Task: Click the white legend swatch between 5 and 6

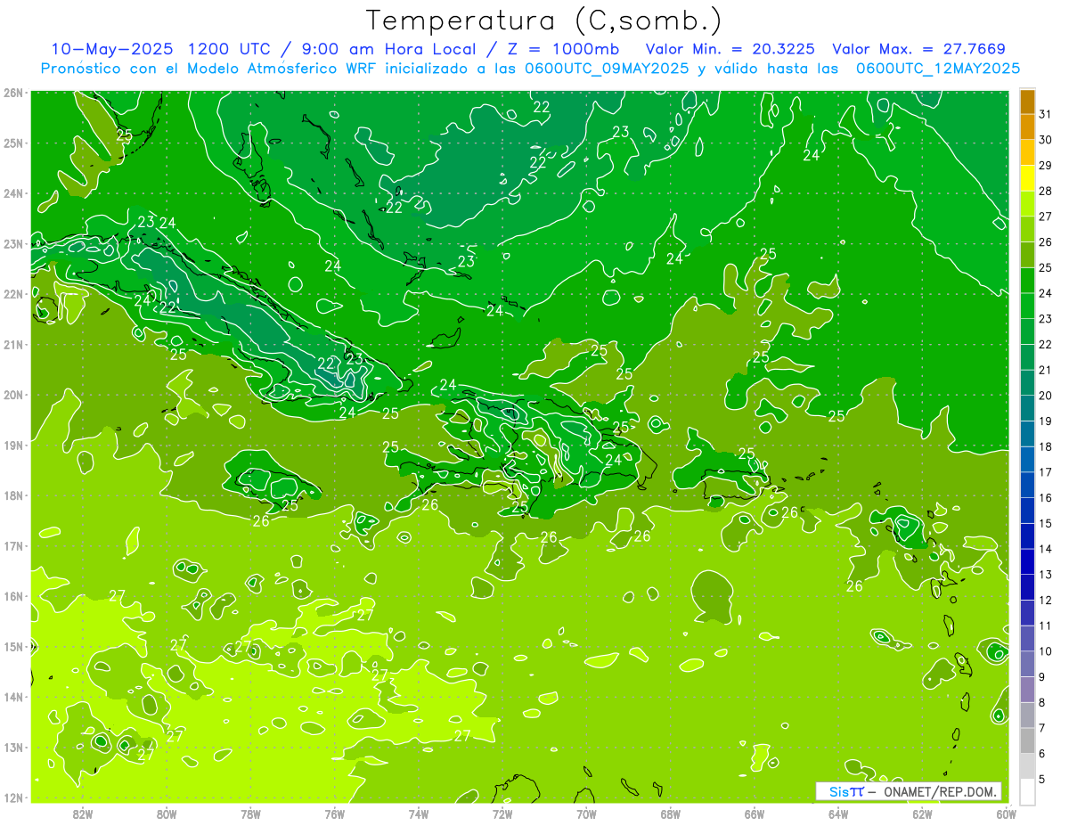Action: [x=1027, y=766]
